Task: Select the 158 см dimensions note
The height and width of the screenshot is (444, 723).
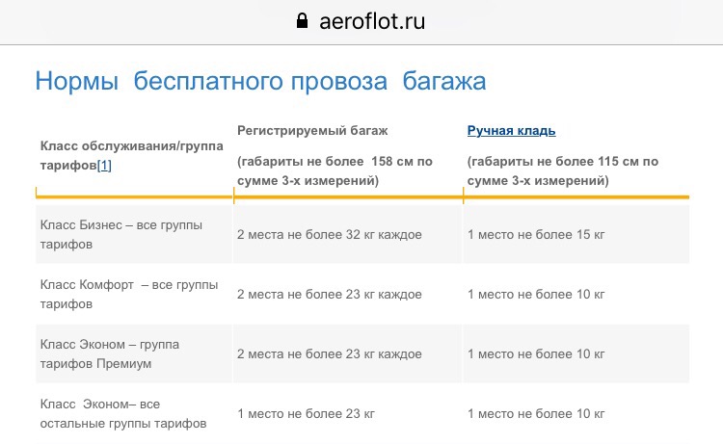Action: [335, 170]
